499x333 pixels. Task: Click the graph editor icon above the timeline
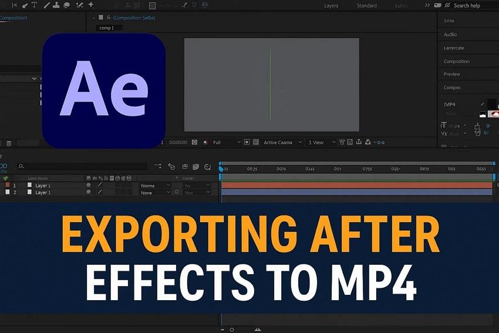[208, 167]
